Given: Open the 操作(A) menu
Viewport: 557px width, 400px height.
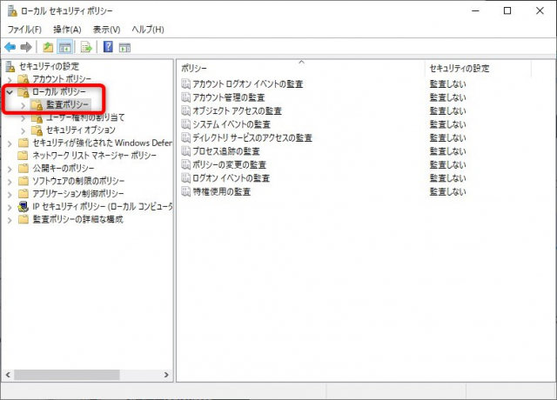Looking at the screenshot, I should point(67,30).
